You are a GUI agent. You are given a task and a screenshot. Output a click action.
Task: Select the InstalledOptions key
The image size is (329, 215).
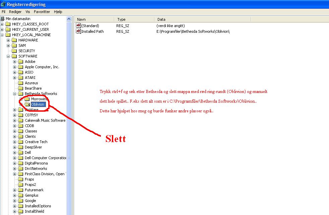[38, 206]
